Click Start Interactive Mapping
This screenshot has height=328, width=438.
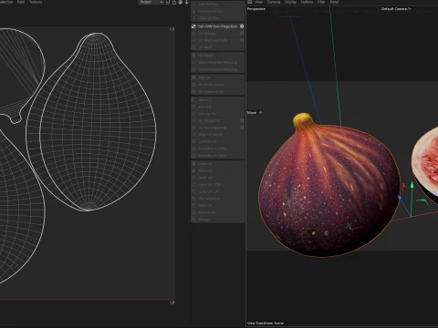218,63
